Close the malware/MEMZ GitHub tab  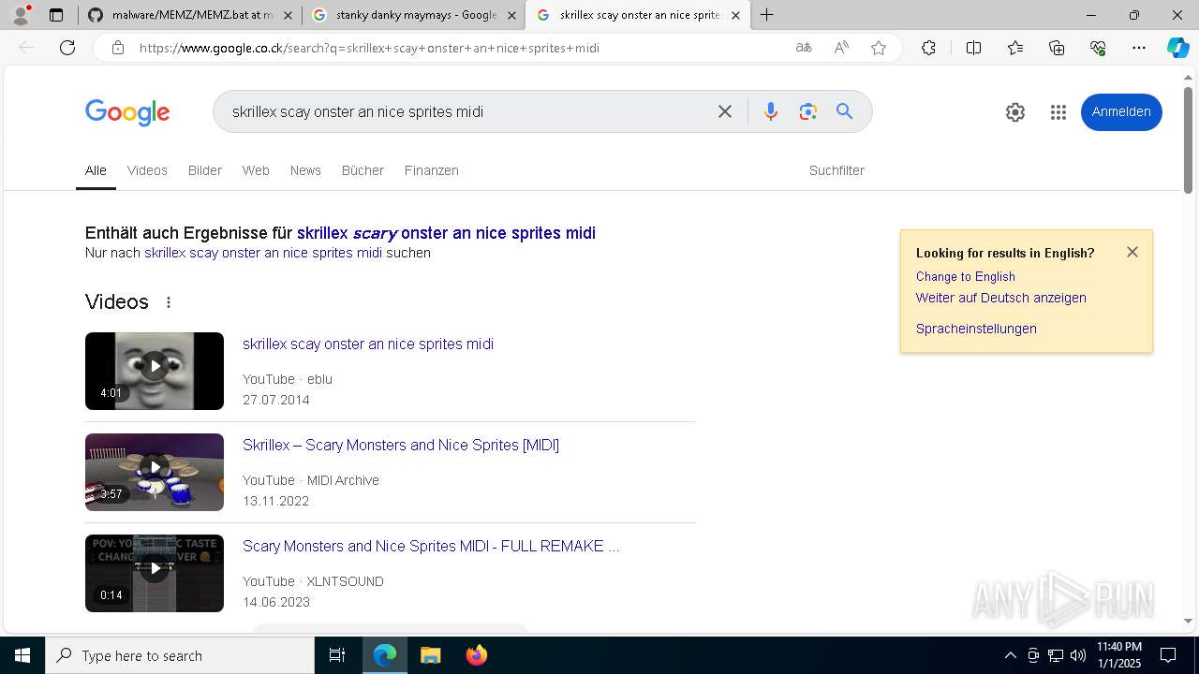[x=288, y=15]
